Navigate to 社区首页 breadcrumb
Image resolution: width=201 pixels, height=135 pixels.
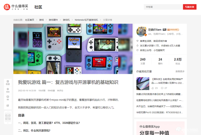tap(30, 20)
